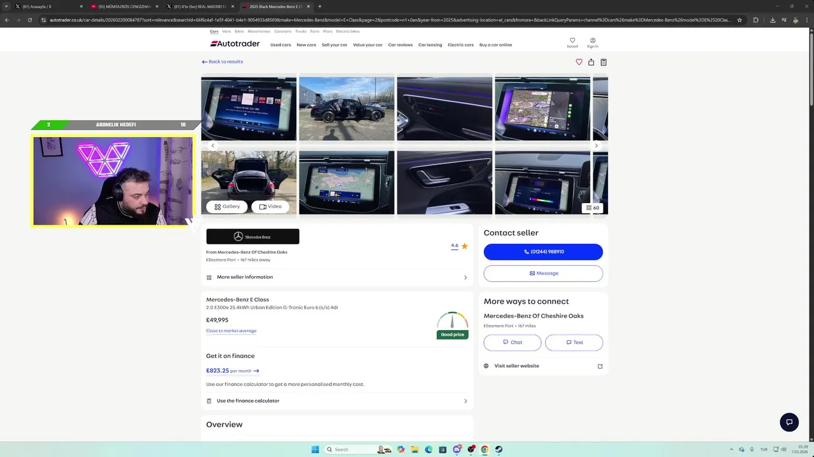
Task: Switch to the Trucks category tab
Action: tap(301, 31)
